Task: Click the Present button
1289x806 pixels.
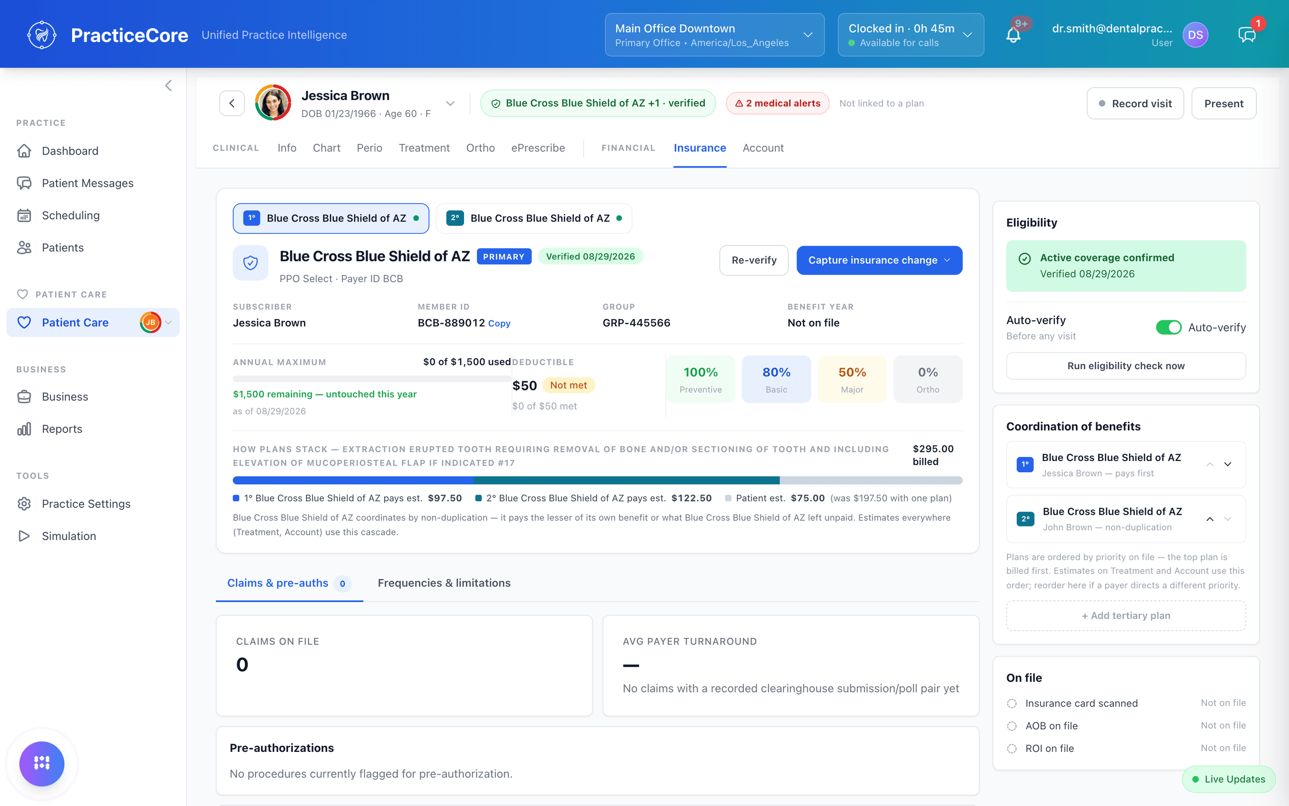Action: coord(1224,104)
